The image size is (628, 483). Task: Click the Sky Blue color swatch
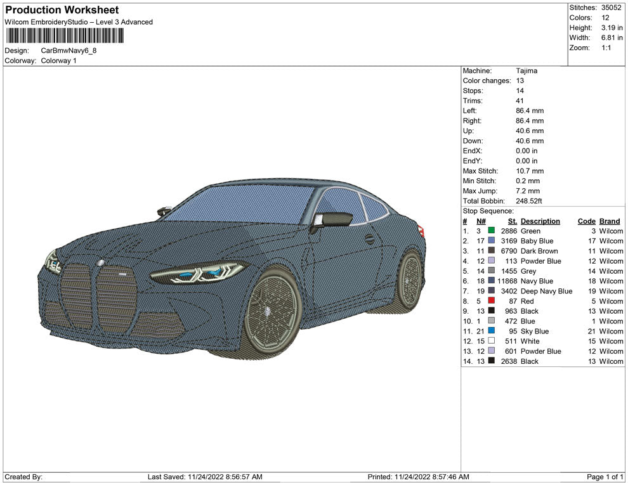point(492,331)
